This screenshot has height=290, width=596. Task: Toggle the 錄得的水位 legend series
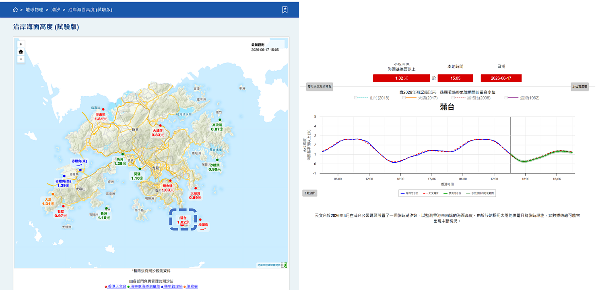[x=410, y=194]
